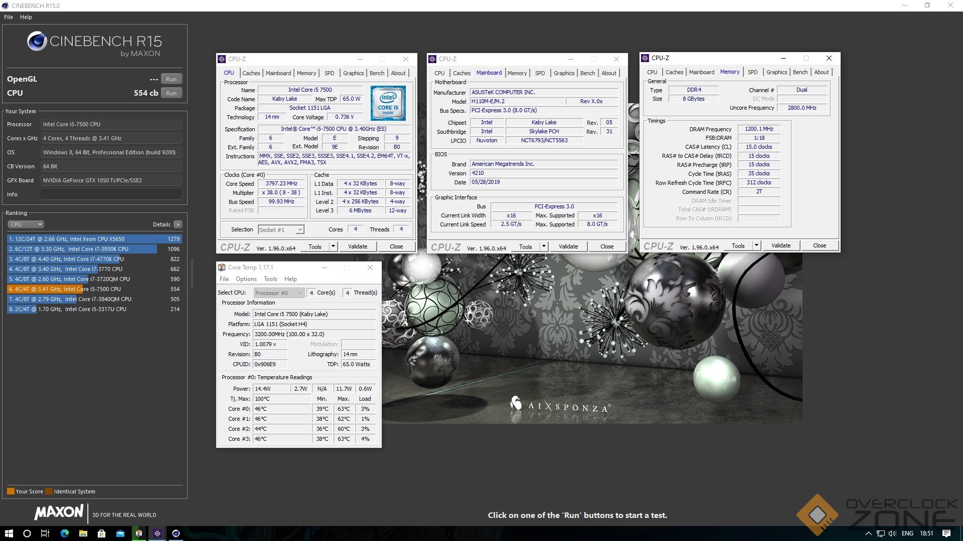The image size is (963, 541).
Task: Run the CPU benchmark test
Action: [171, 93]
